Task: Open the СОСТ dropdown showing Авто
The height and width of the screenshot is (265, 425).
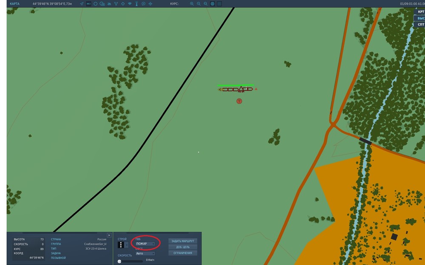Action: [145, 254]
